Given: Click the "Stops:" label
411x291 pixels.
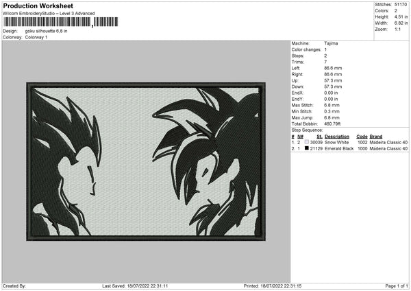Looking at the screenshot, I should (x=298, y=56).
